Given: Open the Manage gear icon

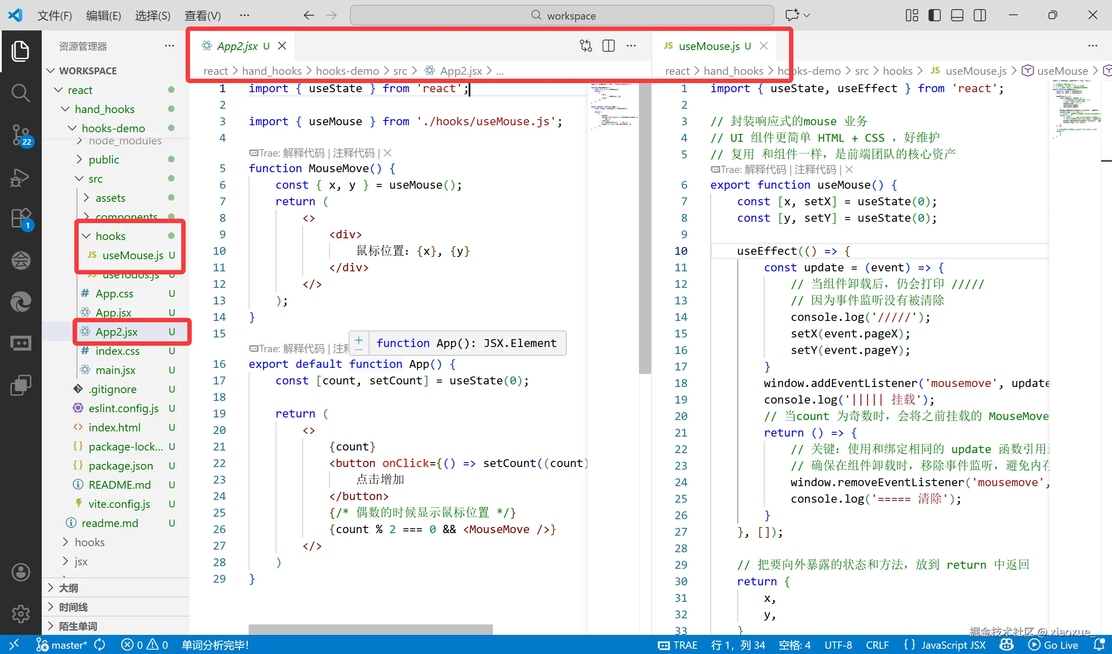Looking at the screenshot, I should 20,614.
